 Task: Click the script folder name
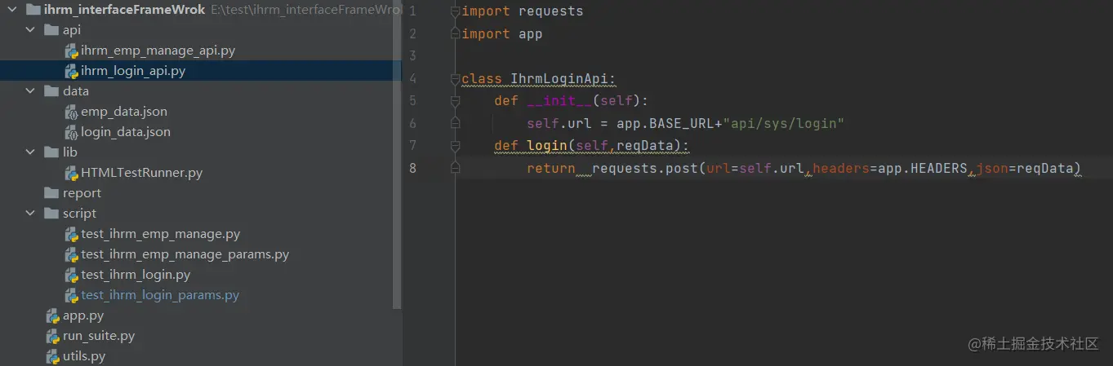click(x=79, y=214)
